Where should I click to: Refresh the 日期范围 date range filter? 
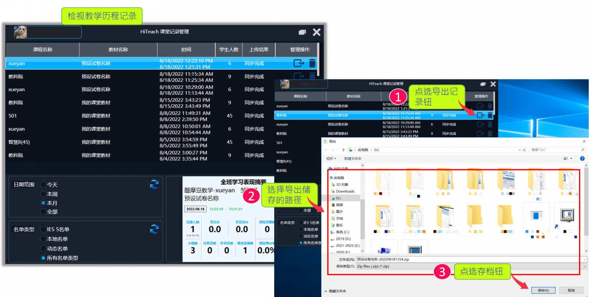tap(154, 184)
